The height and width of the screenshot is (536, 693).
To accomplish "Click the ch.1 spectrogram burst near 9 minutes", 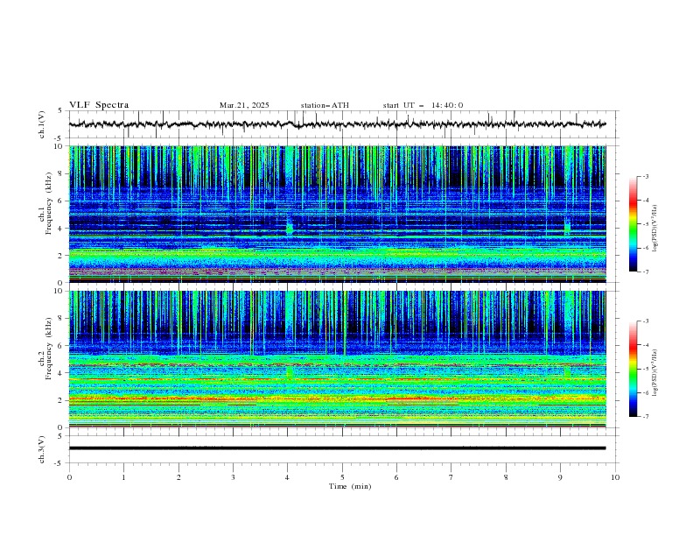I will 568,226.
